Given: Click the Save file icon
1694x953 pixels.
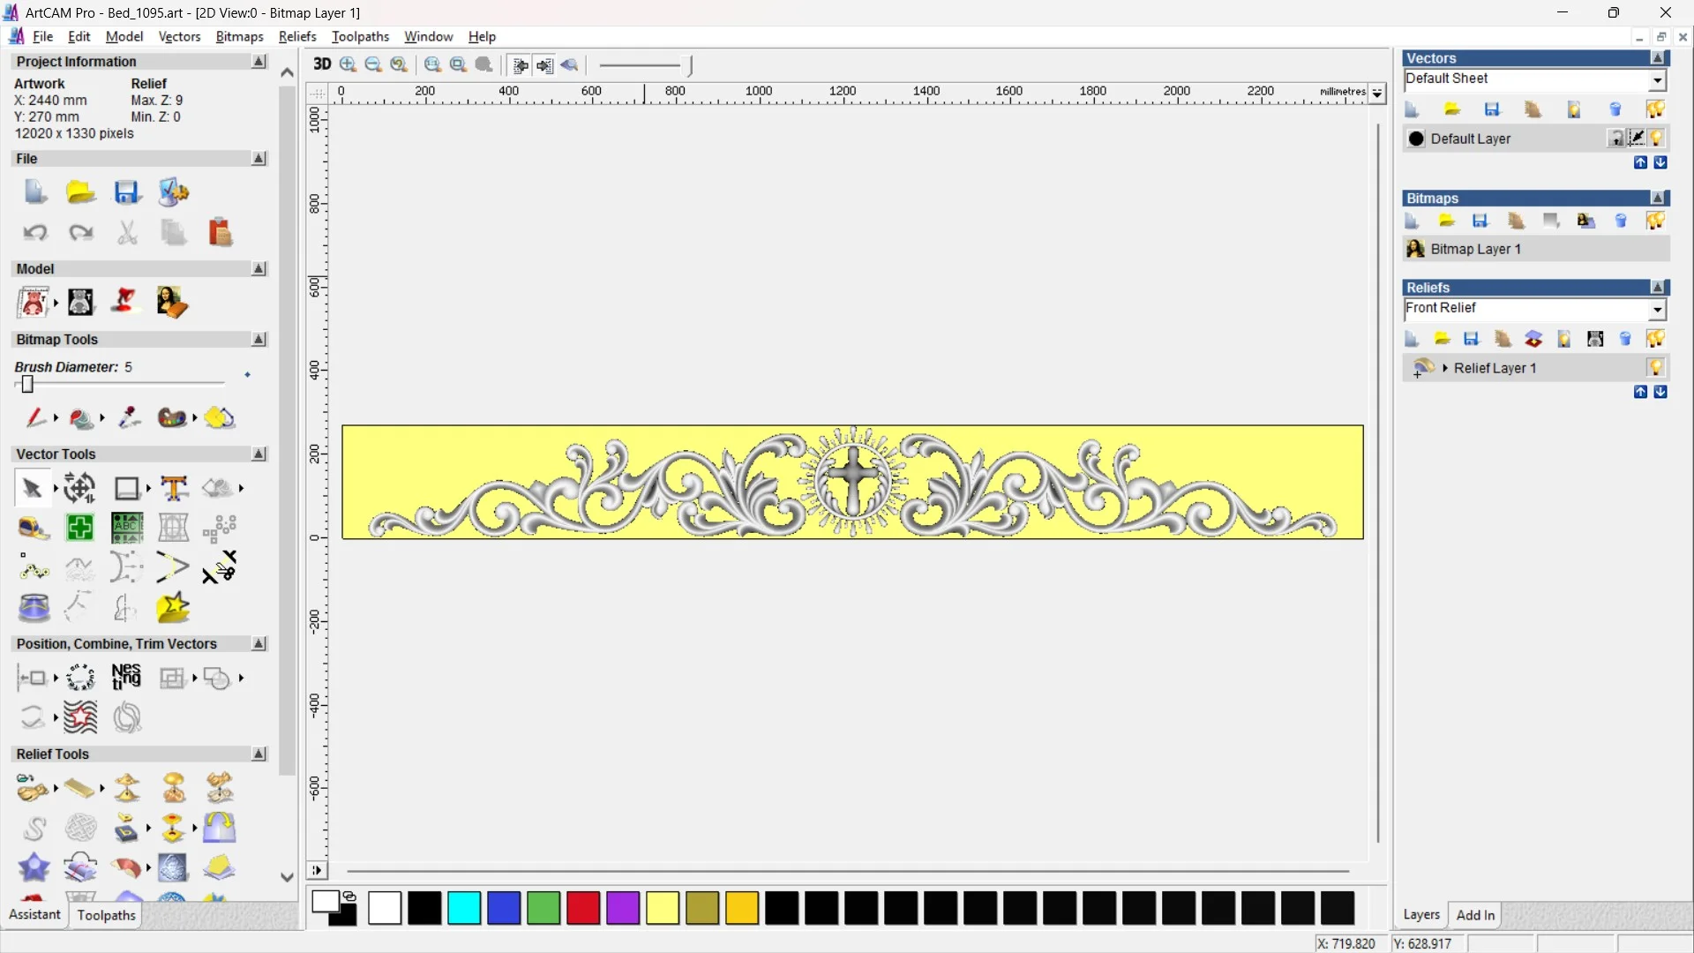Looking at the screenshot, I should point(126,192).
